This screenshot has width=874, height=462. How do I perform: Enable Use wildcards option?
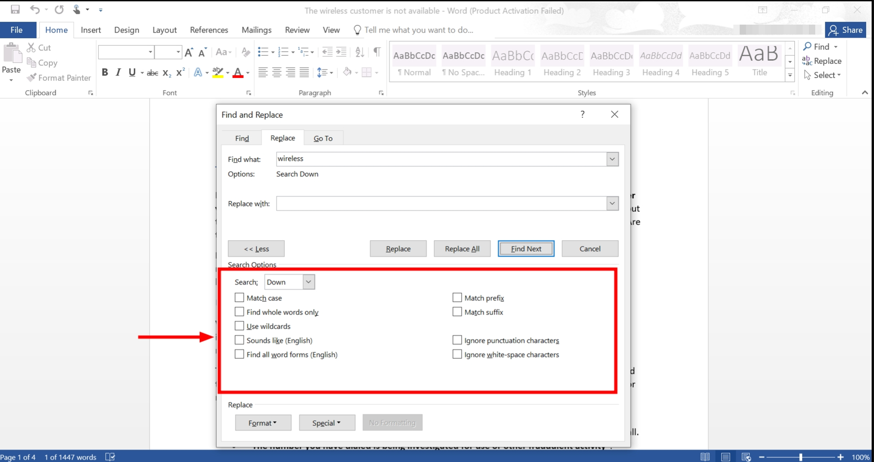click(239, 326)
